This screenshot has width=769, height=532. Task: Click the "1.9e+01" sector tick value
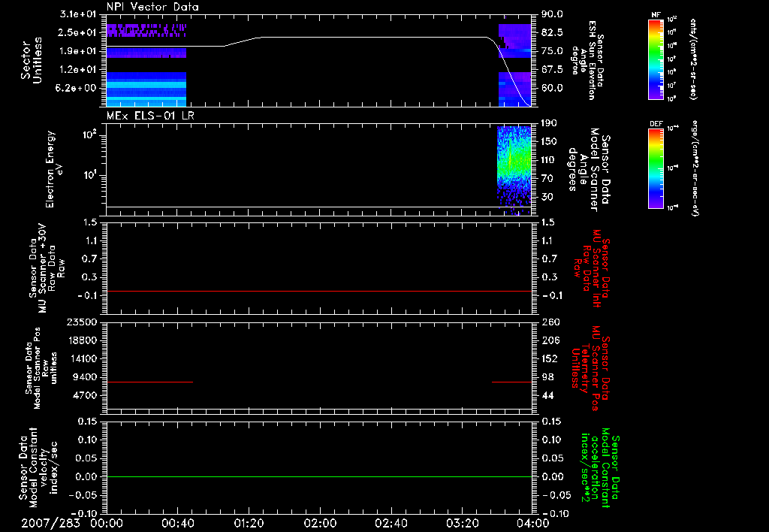click(x=78, y=51)
